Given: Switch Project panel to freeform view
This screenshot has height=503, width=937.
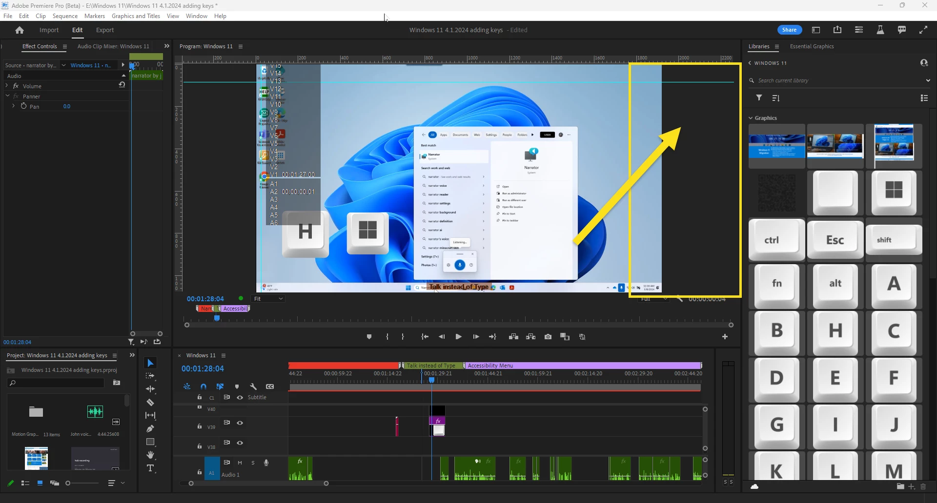Looking at the screenshot, I should (x=55, y=483).
